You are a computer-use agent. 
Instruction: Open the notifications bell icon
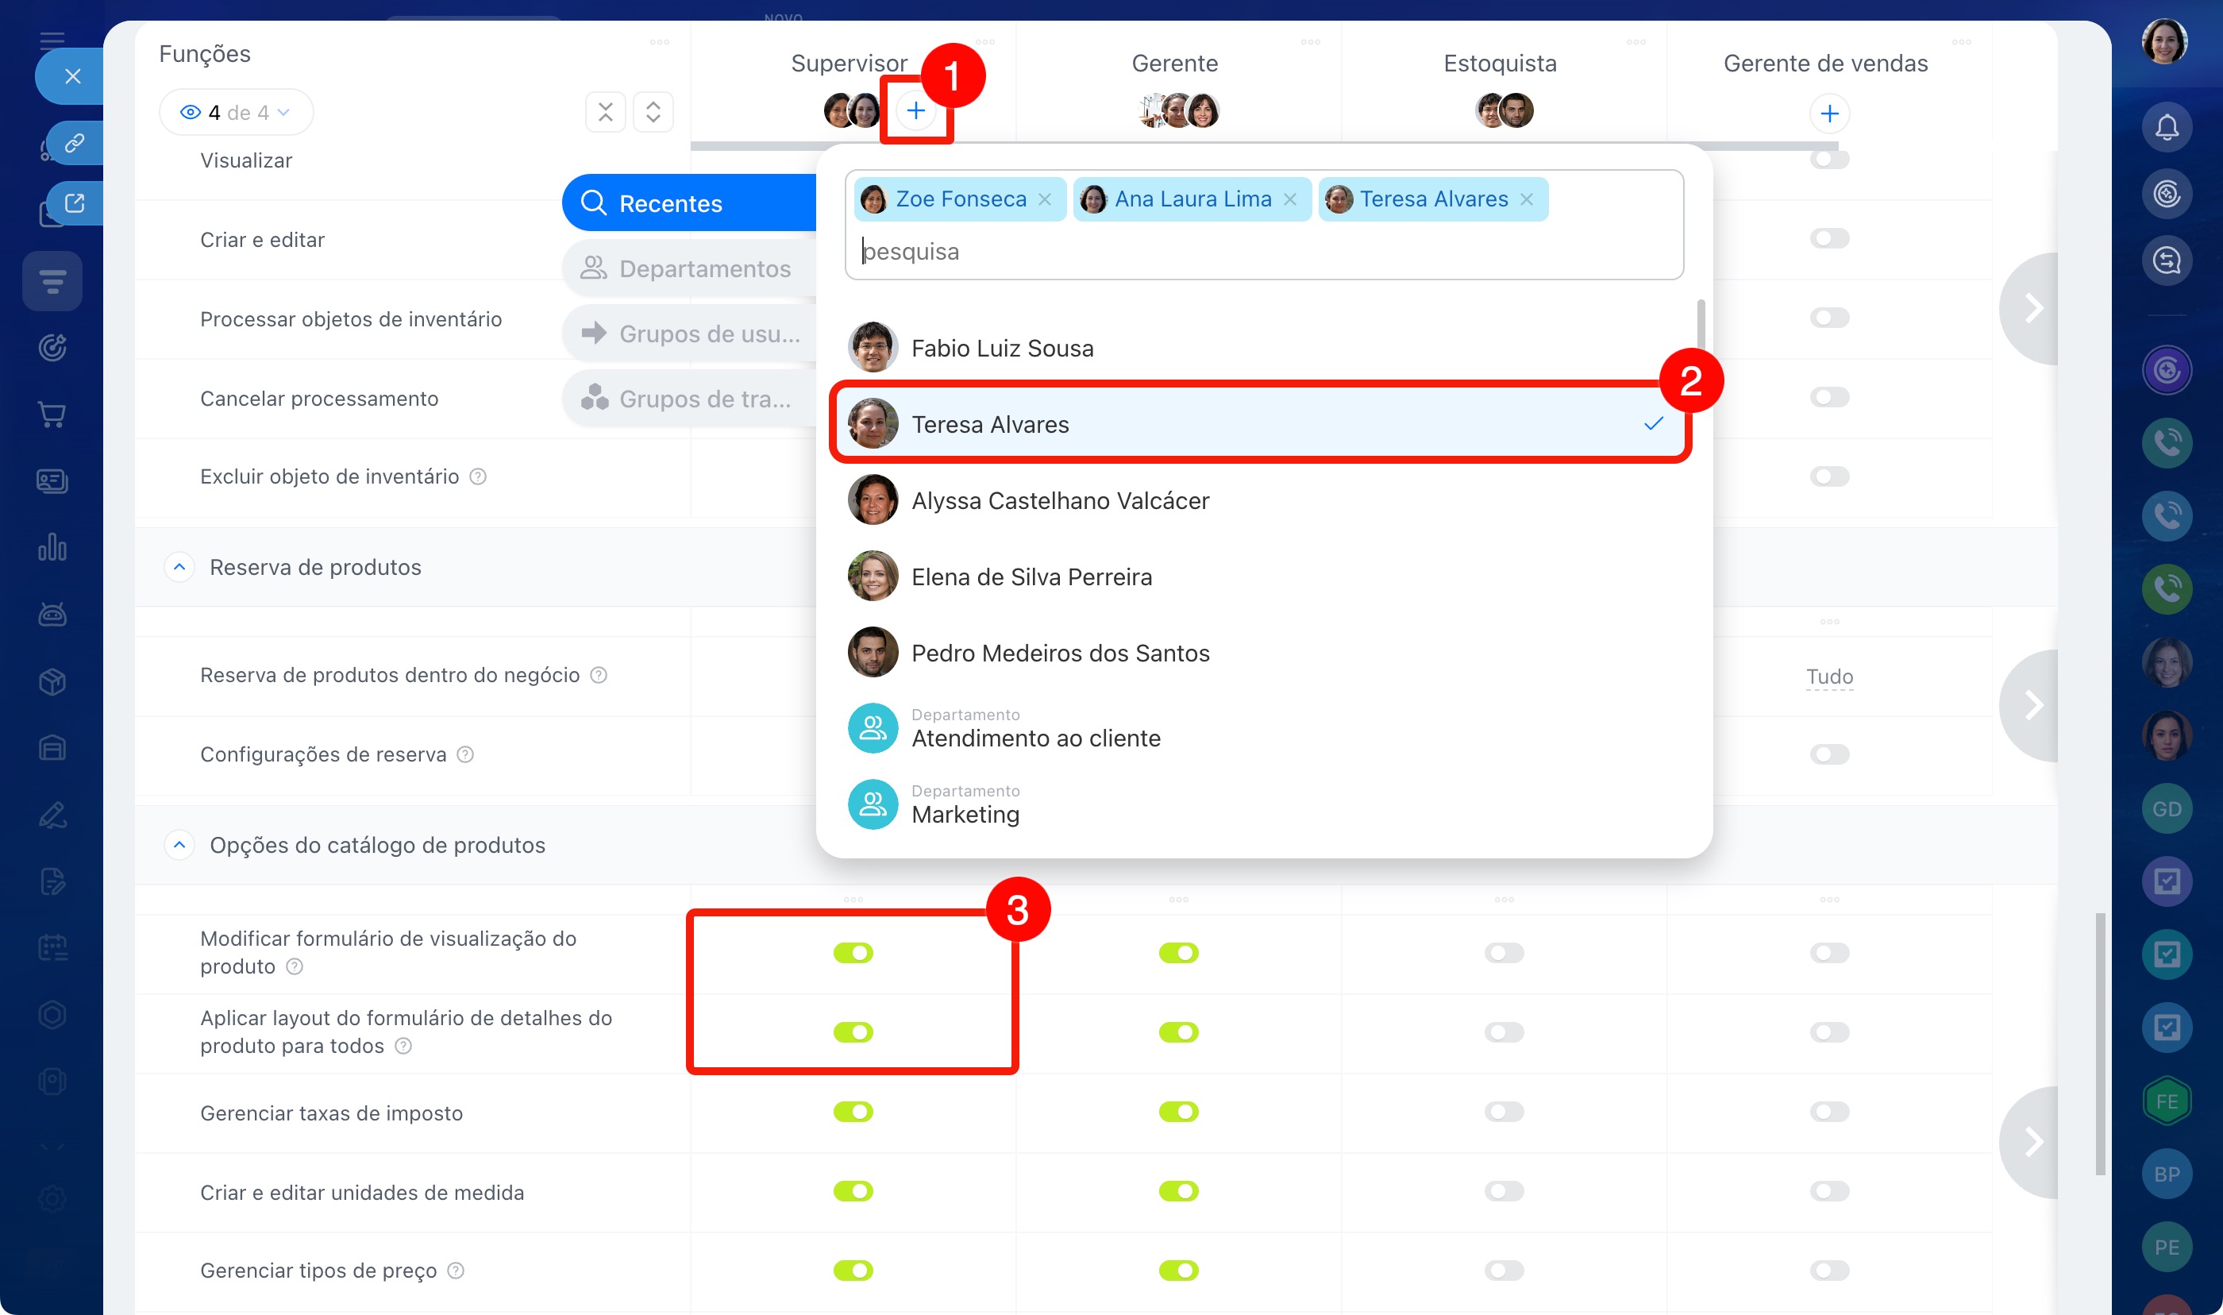click(2167, 128)
